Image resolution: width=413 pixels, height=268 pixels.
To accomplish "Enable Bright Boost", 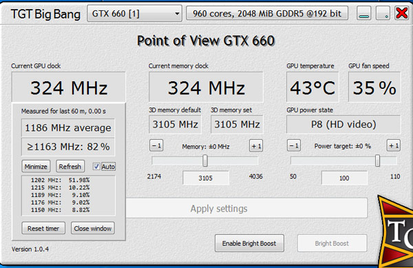I will [249, 243].
